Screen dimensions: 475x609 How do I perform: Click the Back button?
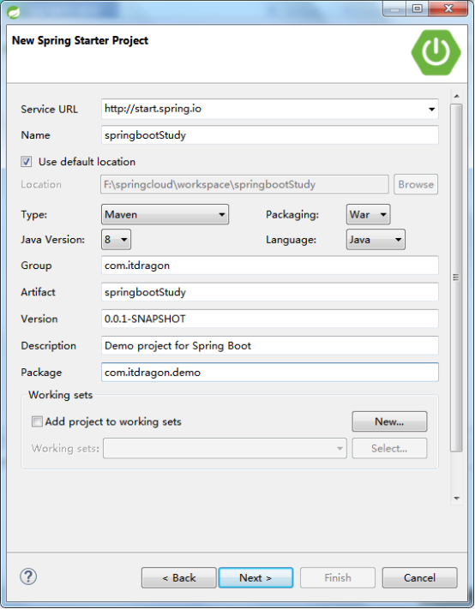click(x=179, y=577)
